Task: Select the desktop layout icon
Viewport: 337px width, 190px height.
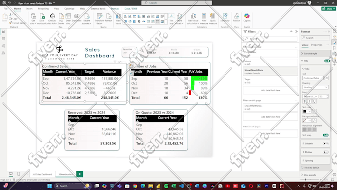Action: point(11,174)
